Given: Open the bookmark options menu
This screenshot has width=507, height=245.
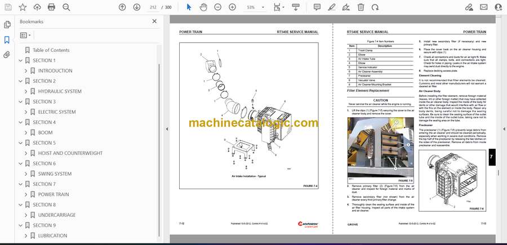Looking at the screenshot, I should [x=25, y=35].
